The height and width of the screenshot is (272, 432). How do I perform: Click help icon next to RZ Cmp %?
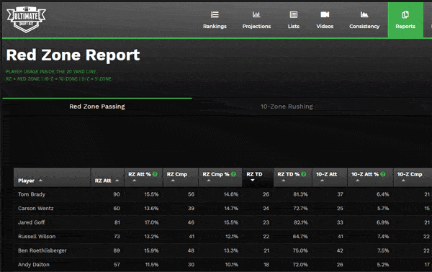[233, 174]
